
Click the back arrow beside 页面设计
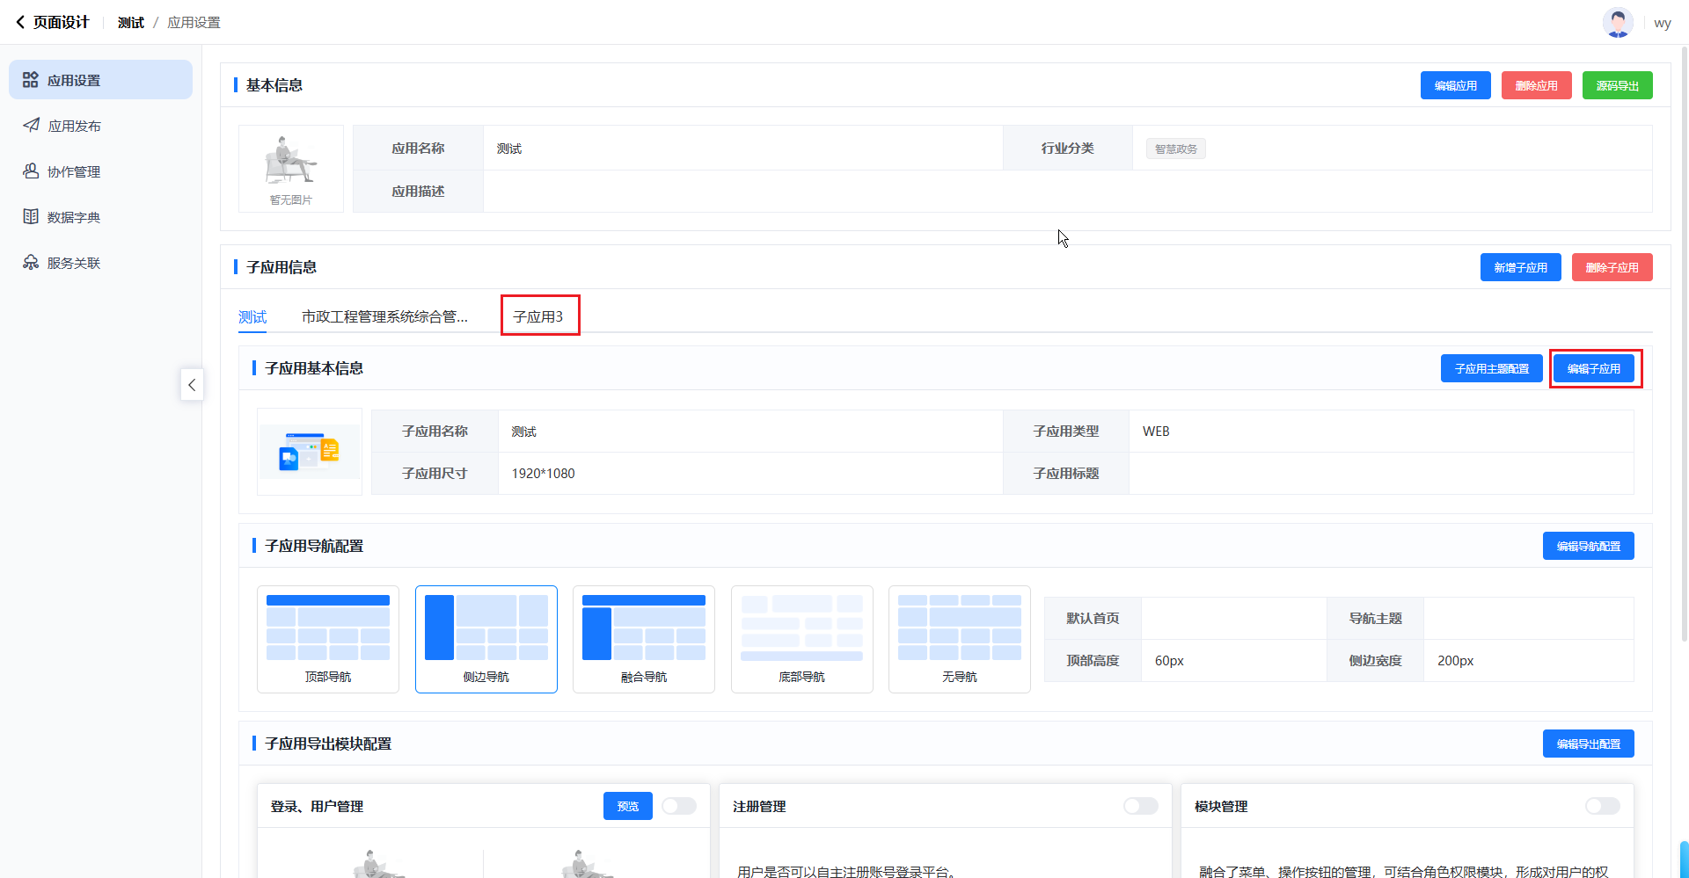[20, 22]
